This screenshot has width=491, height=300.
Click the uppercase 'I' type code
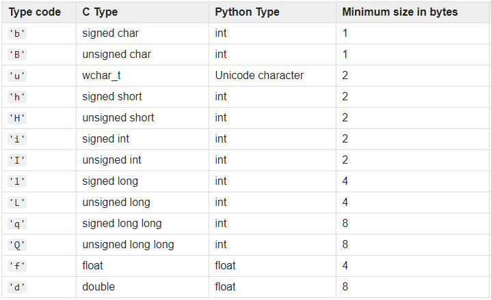(x=16, y=160)
